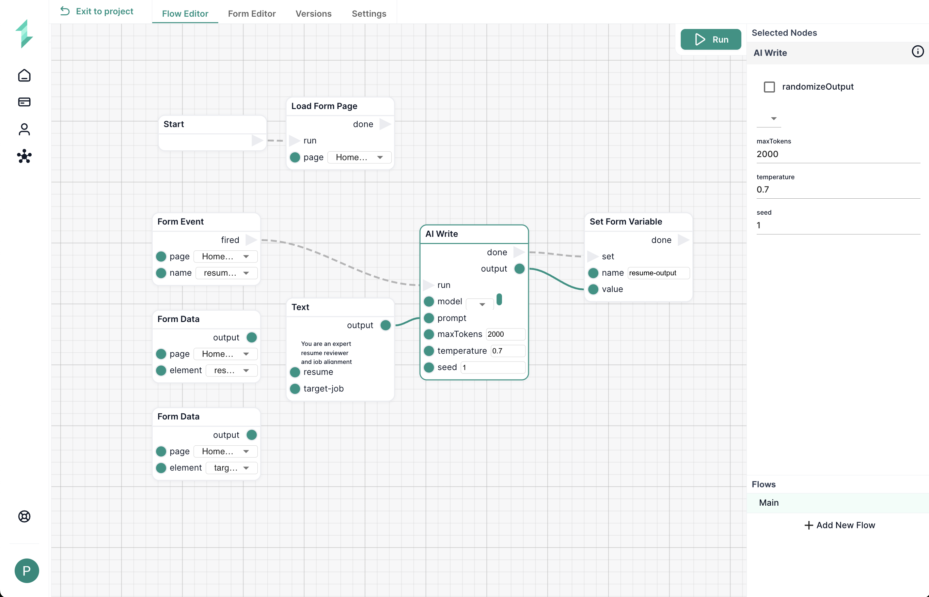
Task: Click the maxTokens field in the side panel
Action: pyautogui.click(x=838, y=154)
